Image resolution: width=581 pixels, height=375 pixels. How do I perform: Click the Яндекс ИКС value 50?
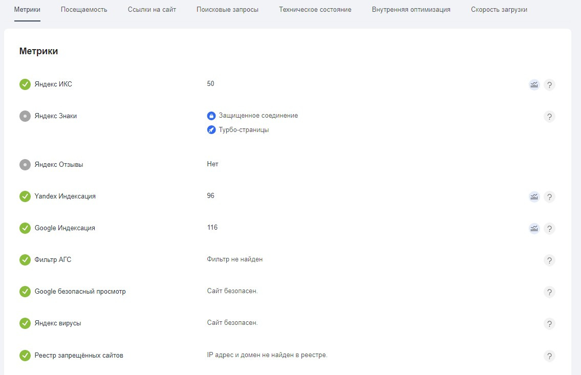pos(210,84)
